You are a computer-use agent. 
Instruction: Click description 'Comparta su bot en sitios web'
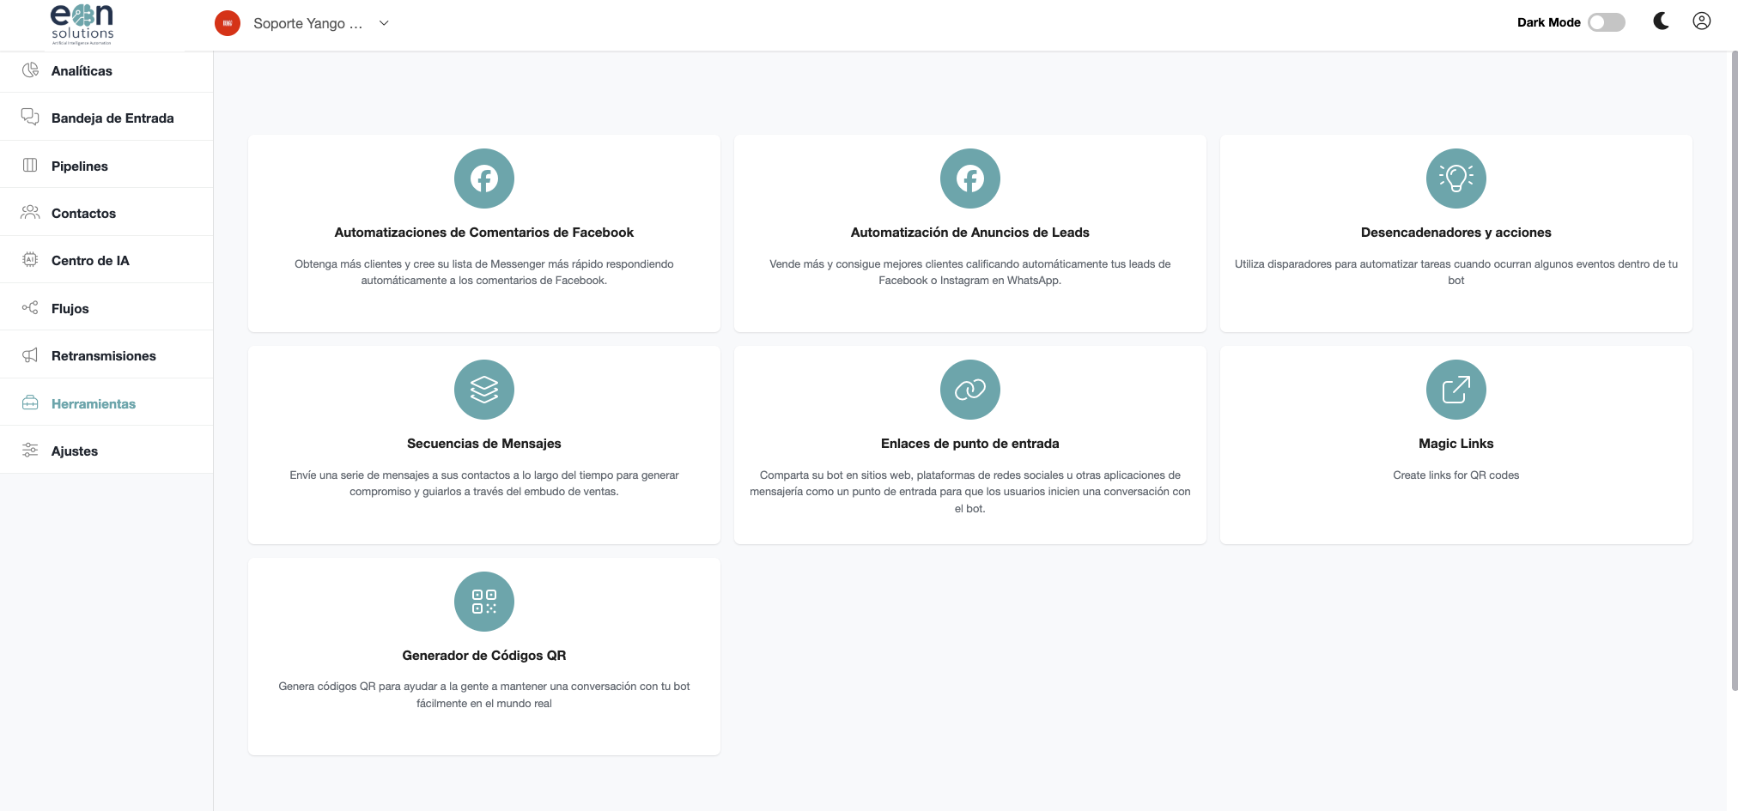point(970,492)
